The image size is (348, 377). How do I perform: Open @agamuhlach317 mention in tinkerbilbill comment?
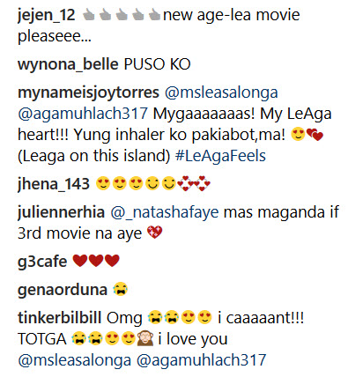(202, 360)
